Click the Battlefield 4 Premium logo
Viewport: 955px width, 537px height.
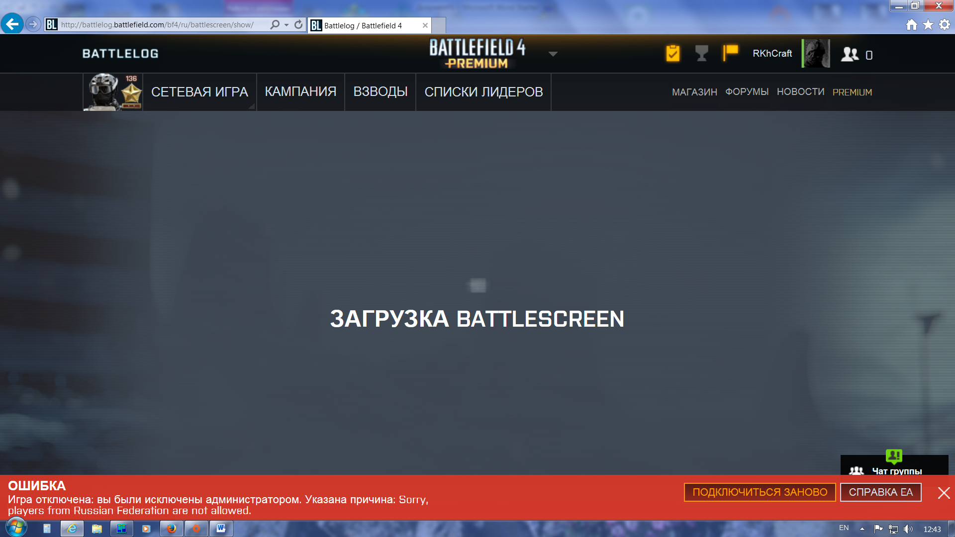point(477,54)
